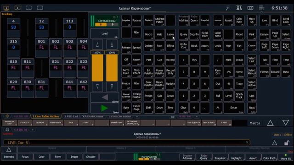Open More SK in the top keypad
This screenshot has width=294, height=165.
252,20
